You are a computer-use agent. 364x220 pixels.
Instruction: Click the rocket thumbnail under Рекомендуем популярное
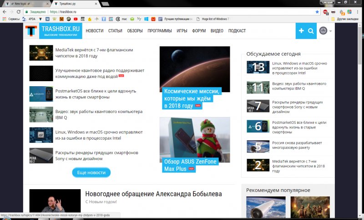[x=266, y=207]
